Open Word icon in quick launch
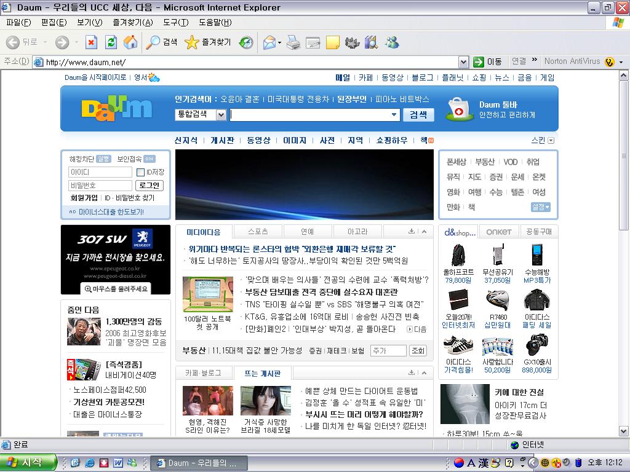 (118, 463)
